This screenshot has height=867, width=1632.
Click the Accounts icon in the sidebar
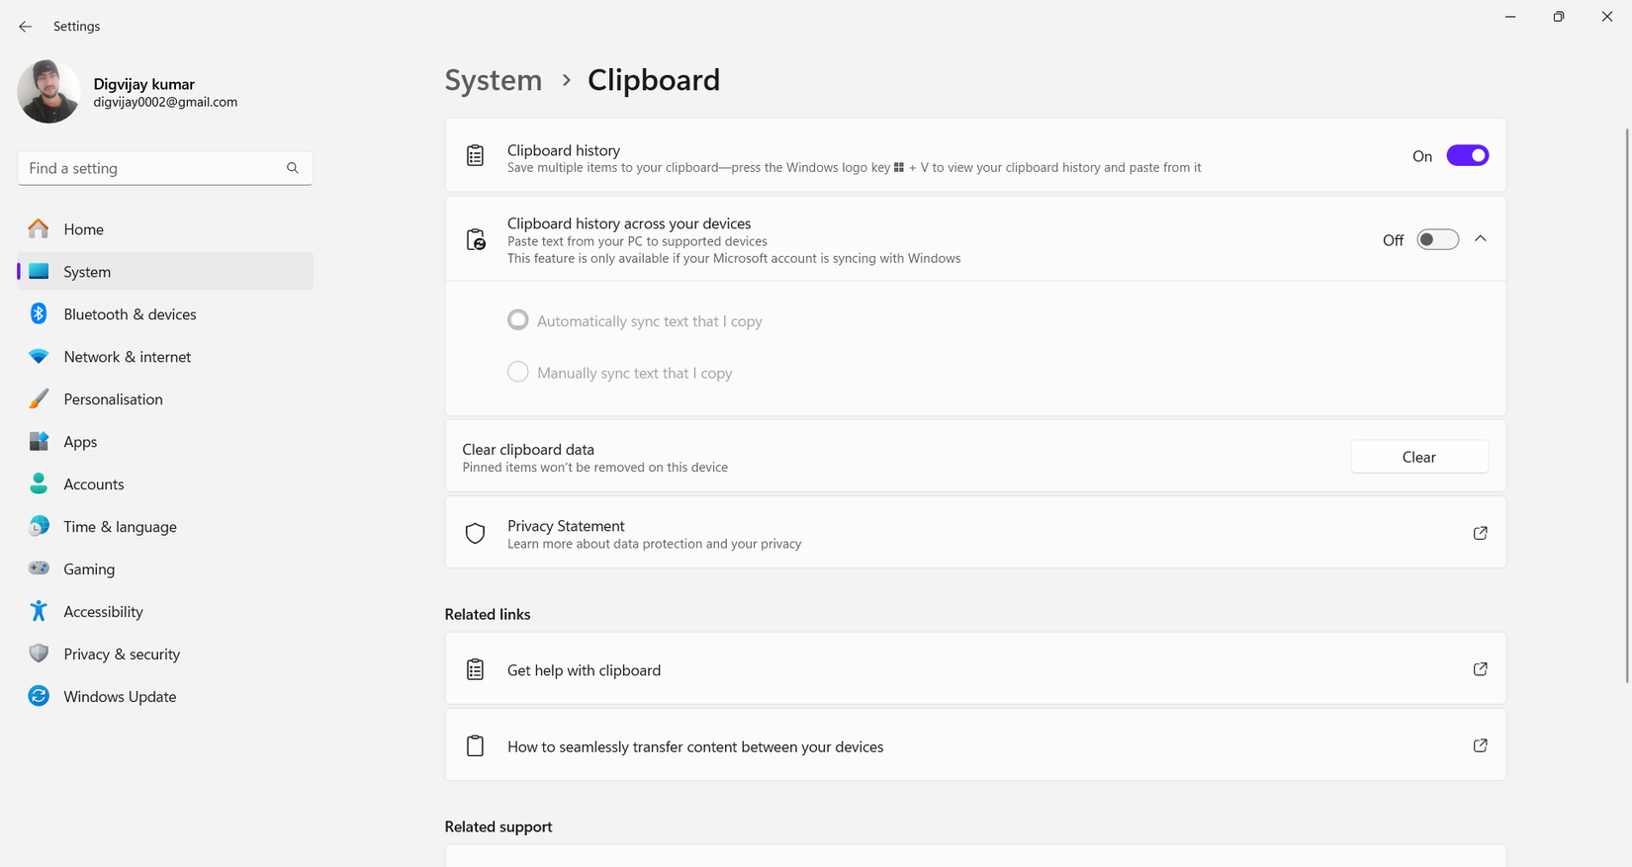(38, 483)
